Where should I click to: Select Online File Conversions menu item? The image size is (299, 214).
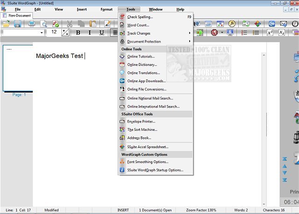coord(156,89)
